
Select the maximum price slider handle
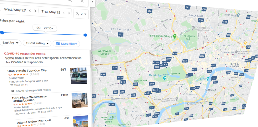(x=85, y=35)
